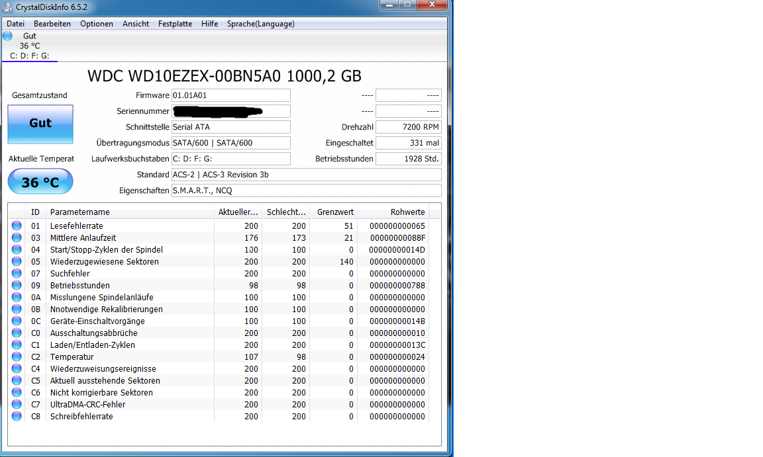This screenshot has height=457, width=763.
Task: Click the status icon for Geräte-Einschaltvorgänge
Action: click(x=17, y=321)
